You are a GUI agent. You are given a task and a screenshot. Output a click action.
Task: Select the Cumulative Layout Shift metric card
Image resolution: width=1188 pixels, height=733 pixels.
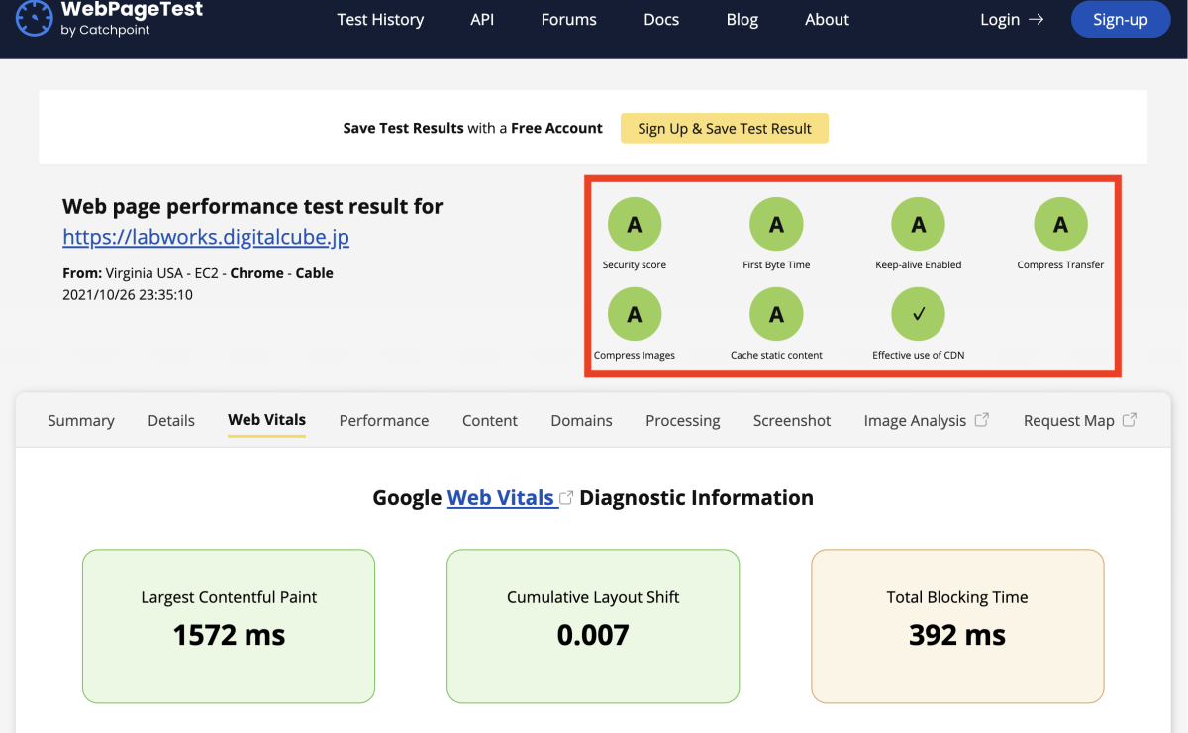coord(593,626)
